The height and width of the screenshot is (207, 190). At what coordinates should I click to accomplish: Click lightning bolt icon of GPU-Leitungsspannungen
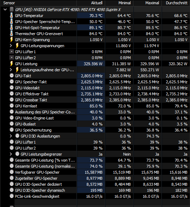click(x=17, y=45)
